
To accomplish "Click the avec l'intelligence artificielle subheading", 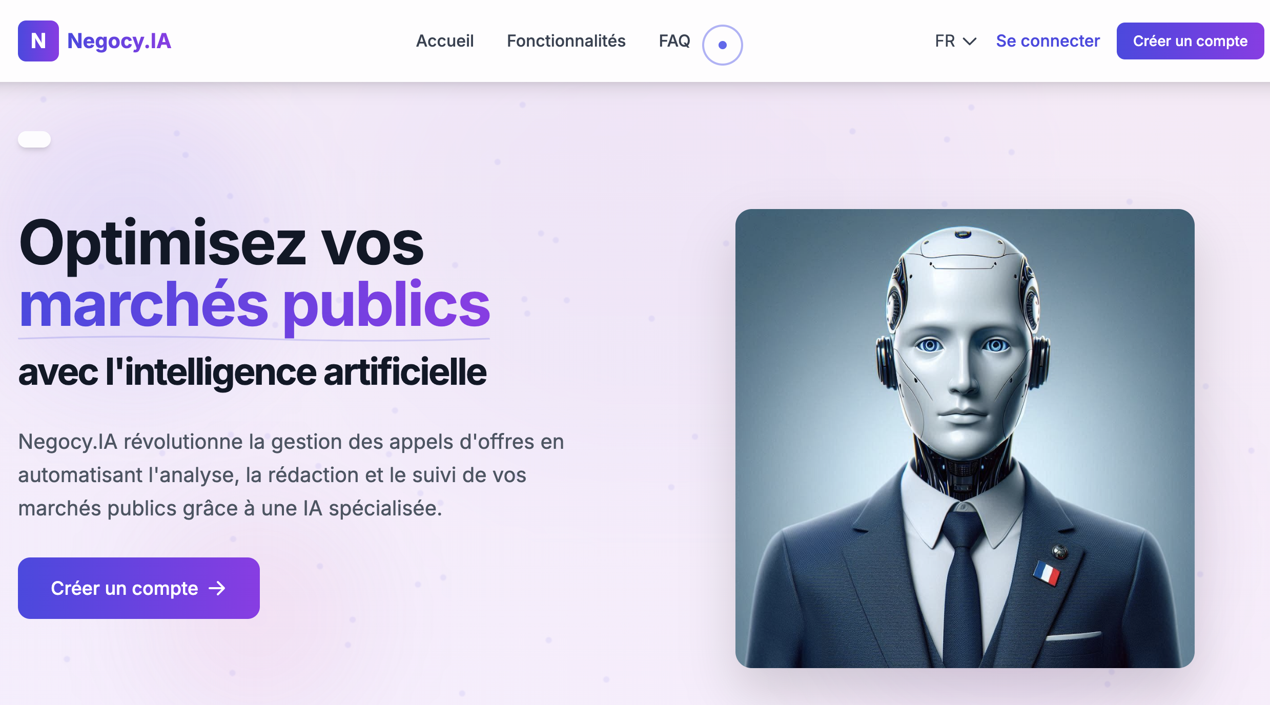I will [x=252, y=372].
